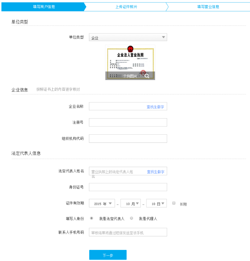Screen dimensions: 250x261
Task: Click 查找生僻字 link in 企业名称 field
Action: pos(155,107)
